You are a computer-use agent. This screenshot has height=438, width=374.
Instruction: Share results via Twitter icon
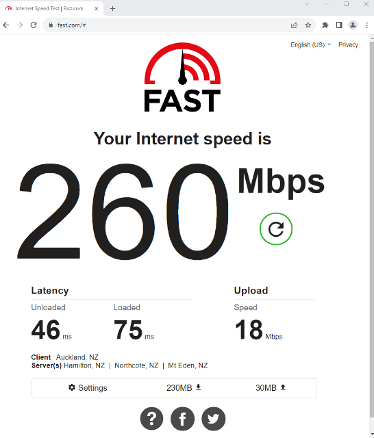click(x=213, y=418)
